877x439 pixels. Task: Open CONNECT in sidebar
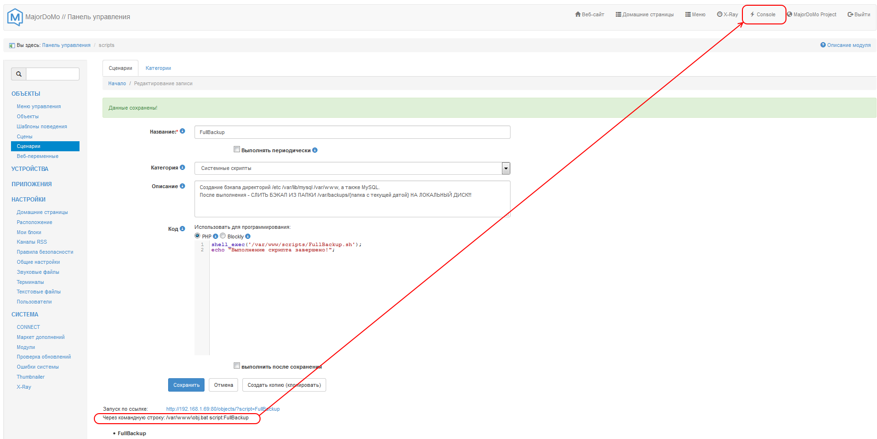point(28,327)
